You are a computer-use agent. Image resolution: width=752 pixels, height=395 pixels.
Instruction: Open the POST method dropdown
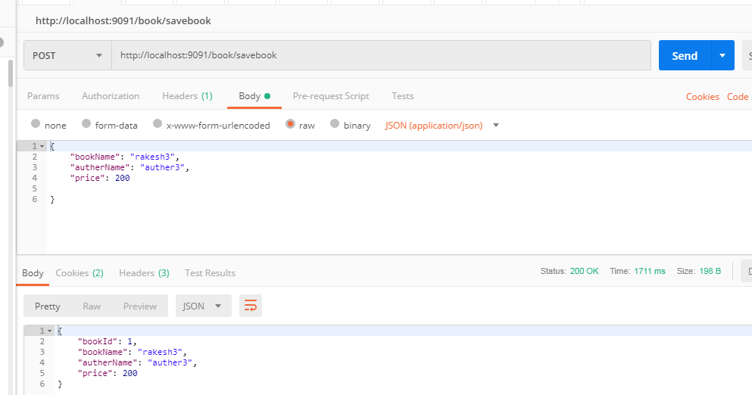tap(67, 55)
